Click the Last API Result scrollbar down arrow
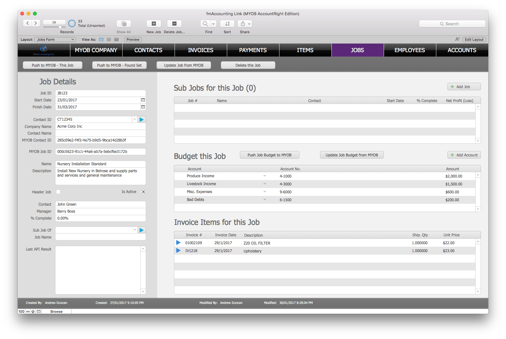Screen dimensions: 506x339 tap(143, 291)
